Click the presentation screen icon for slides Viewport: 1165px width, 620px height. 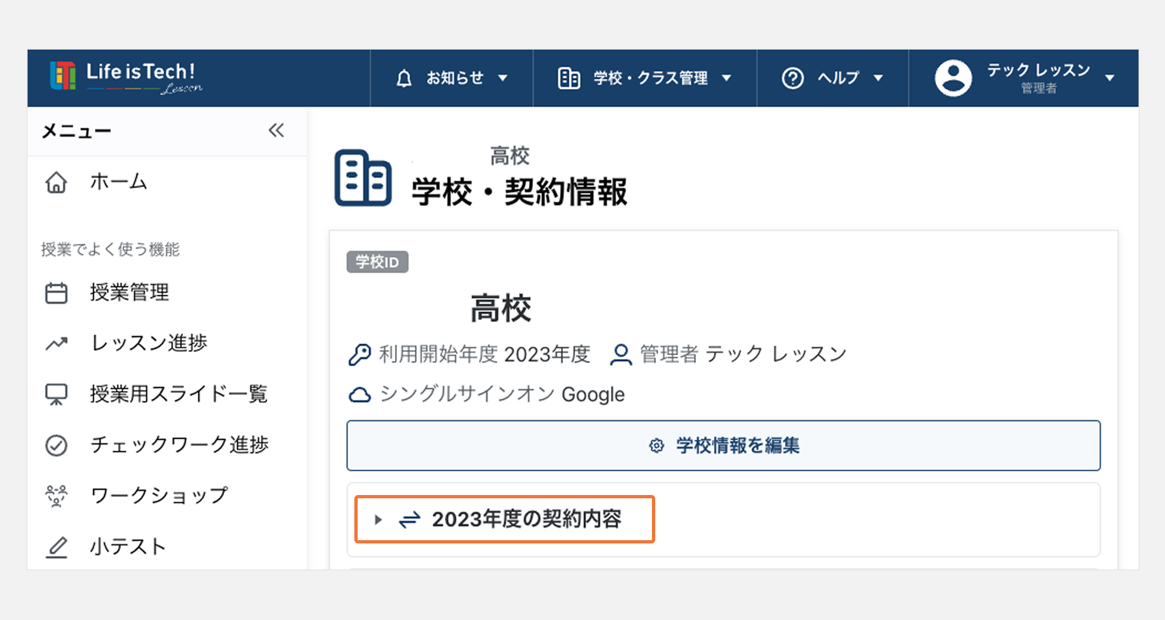click(56, 394)
